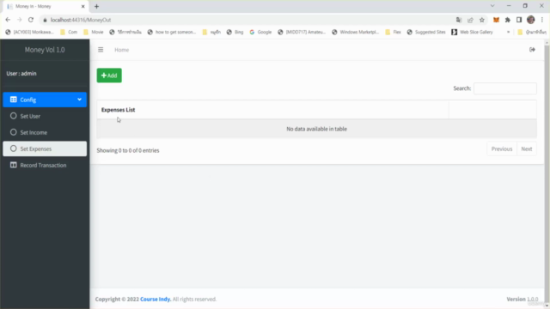Reload the page with the refresh icon
The image size is (550, 309).
coord(31,20)
